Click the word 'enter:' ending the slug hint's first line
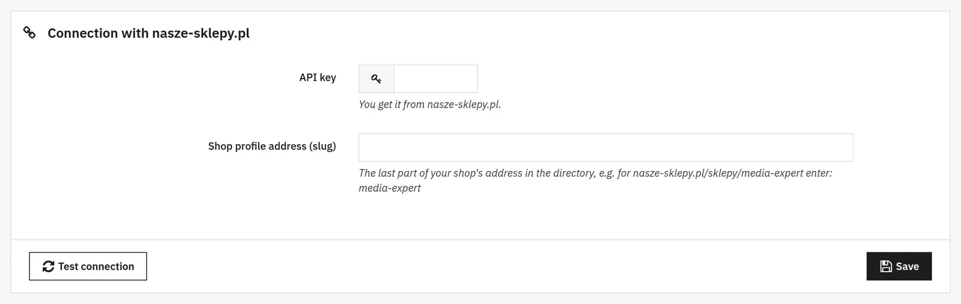Viewport: 961px width, 304px height. tap(819, 173)
